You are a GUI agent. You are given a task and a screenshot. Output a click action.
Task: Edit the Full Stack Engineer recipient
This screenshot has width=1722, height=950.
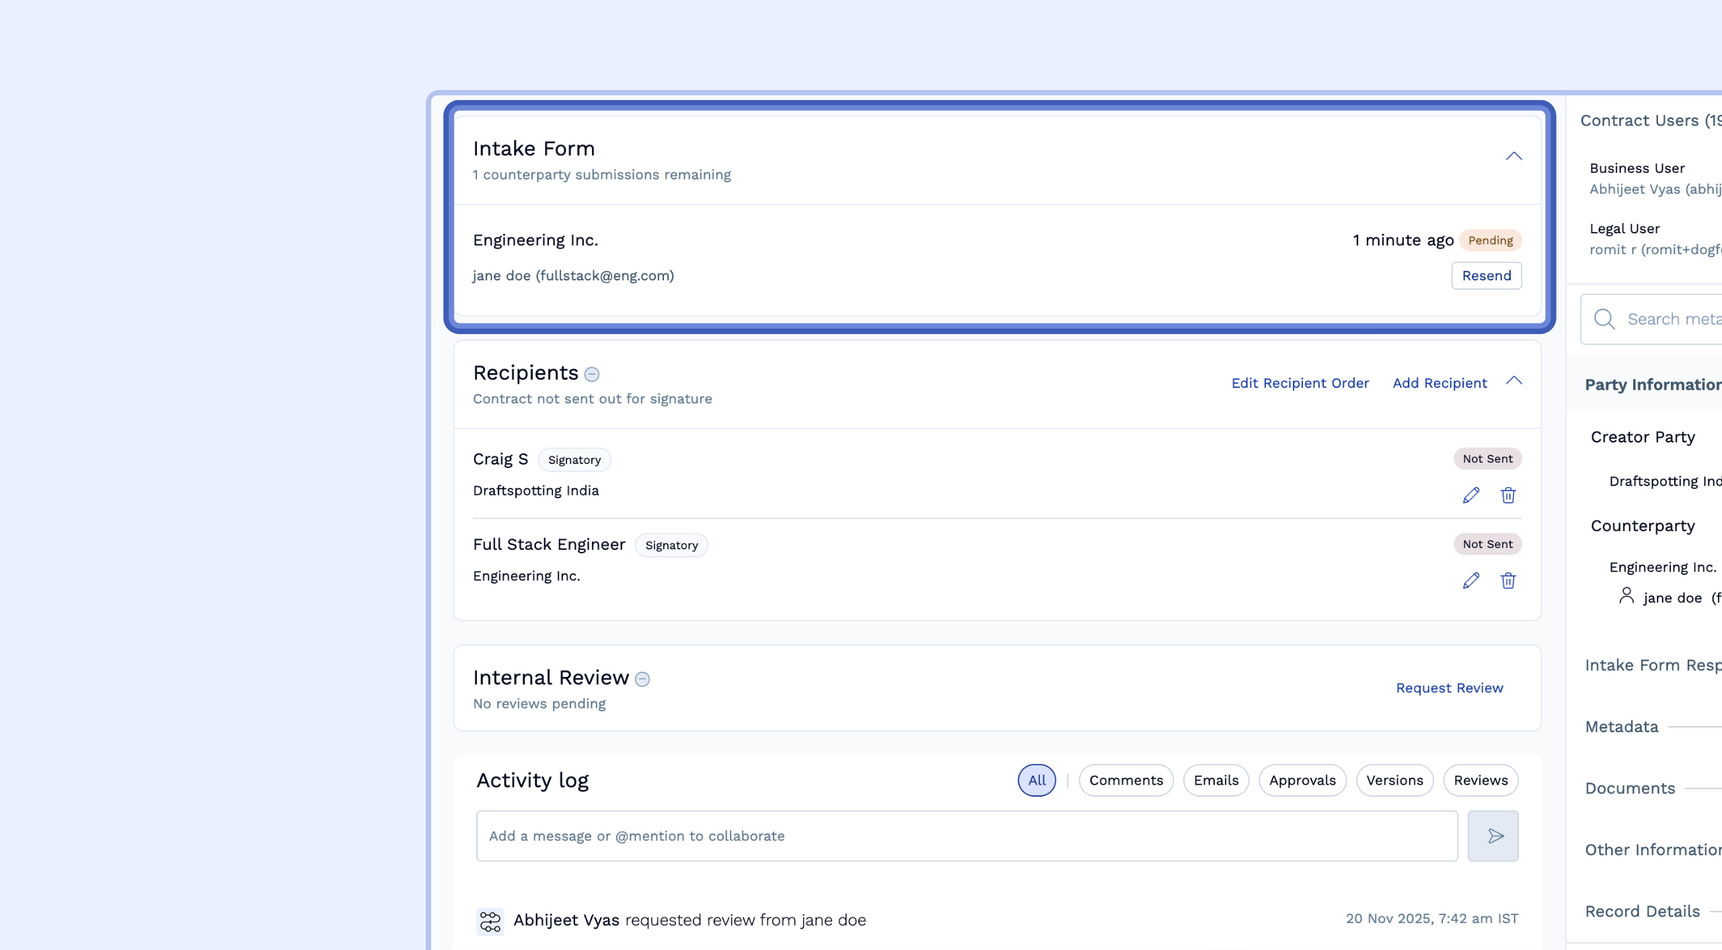coord(1471,581)
